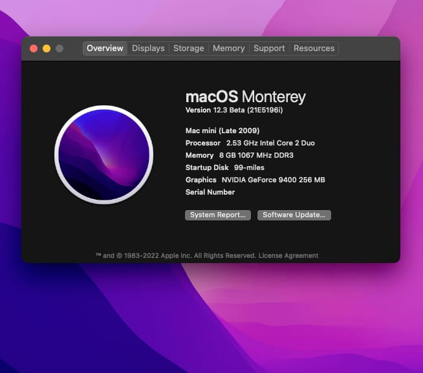Screen dimensions: 423x373
Task: Click the Serial Number label
Action: (x=210, y=192)
